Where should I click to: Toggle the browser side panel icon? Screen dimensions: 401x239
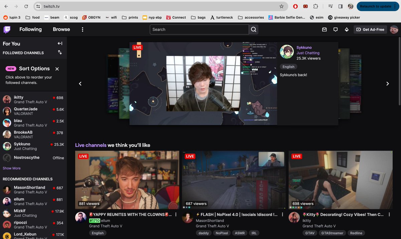341,6
